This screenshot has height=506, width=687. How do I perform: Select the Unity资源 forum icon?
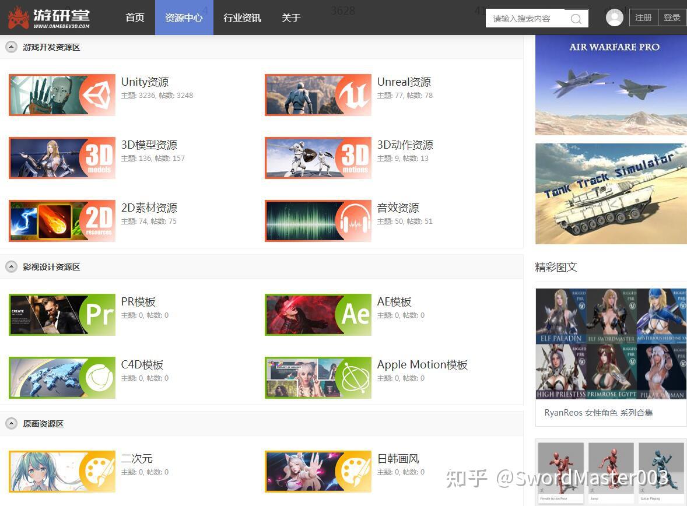61,94
